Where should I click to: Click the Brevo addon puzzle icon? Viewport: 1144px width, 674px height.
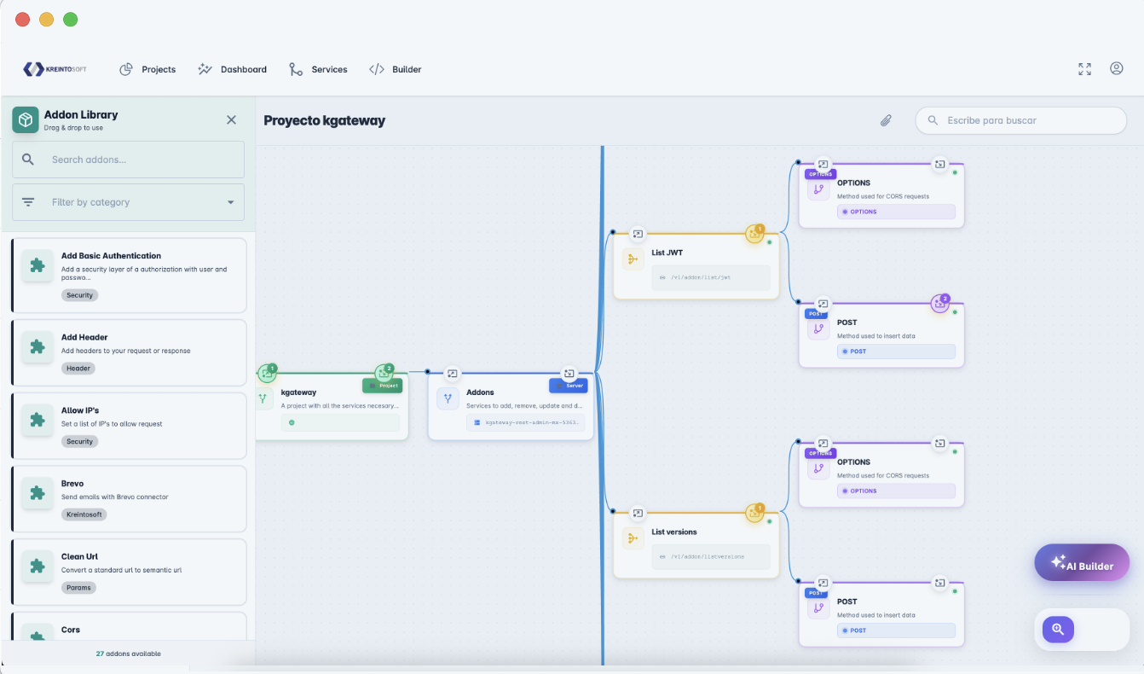38,493
